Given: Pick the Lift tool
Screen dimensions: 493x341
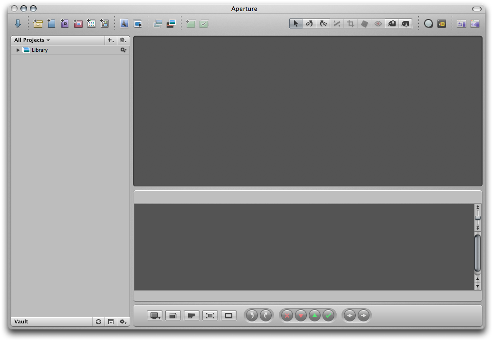Looking at the screenshot, I should point(392,23).
